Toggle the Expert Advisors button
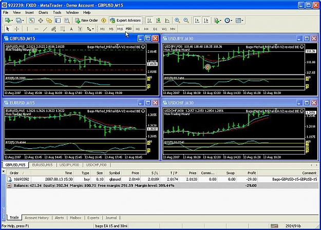The width and height of the screenshot is (321, 230). (125, 21)
